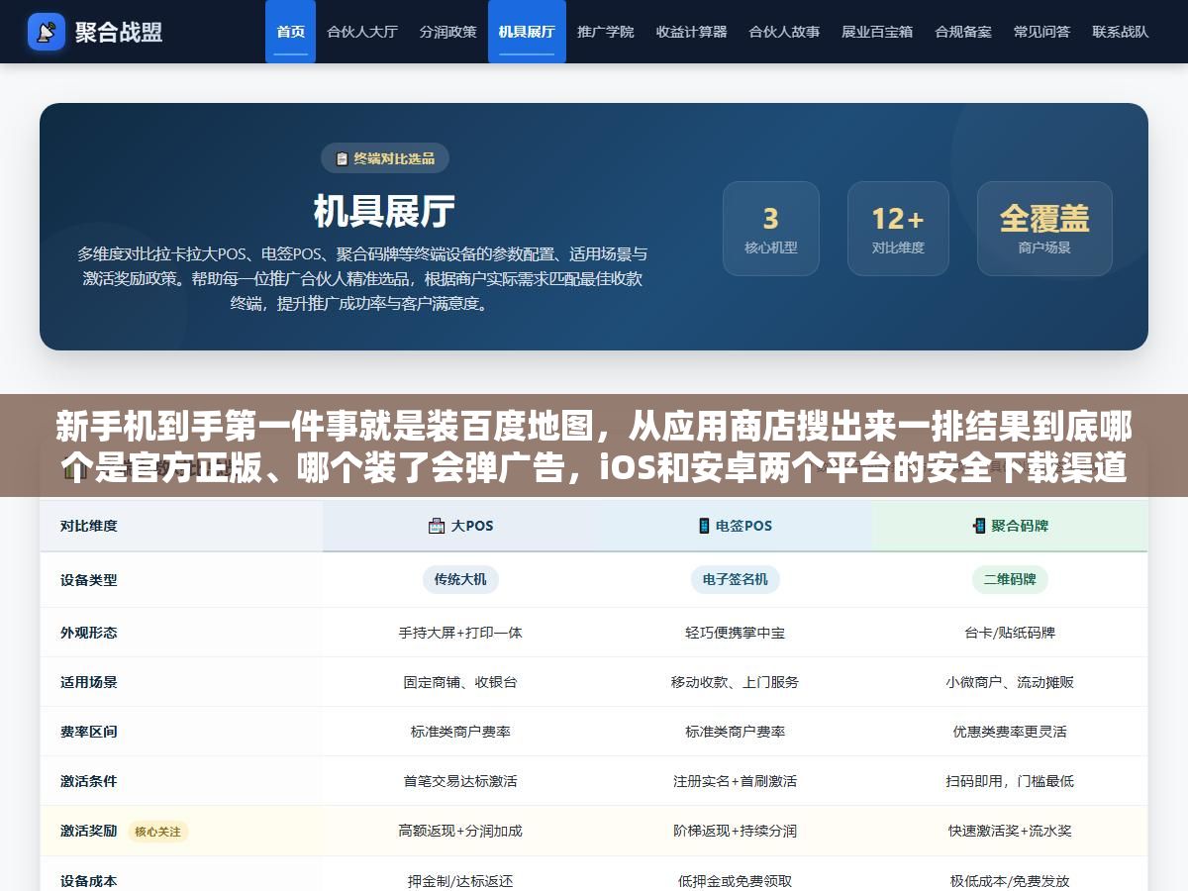Click the 激活条件 row label
This screenshot has height=891, width=1188.
tap(89, 781)
